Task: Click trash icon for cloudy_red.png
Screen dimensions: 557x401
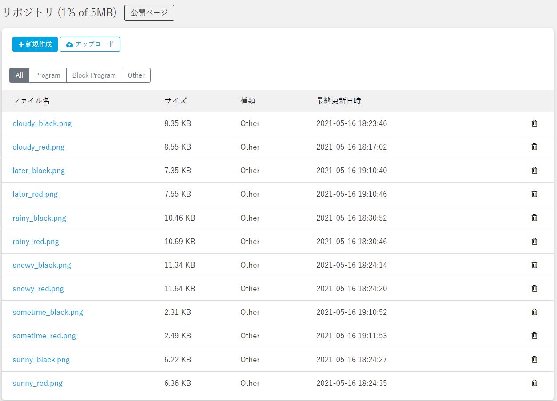Action: click(x=534, y=147)
